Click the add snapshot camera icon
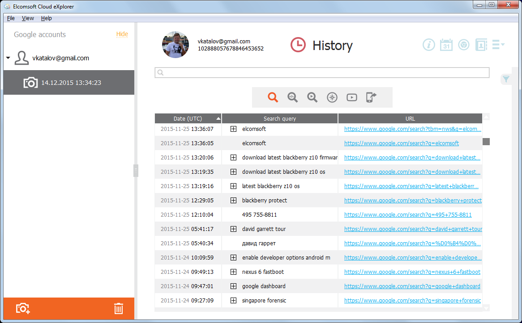 (x=22, y=308)
